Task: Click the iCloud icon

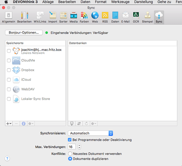Action: [16, 80]
